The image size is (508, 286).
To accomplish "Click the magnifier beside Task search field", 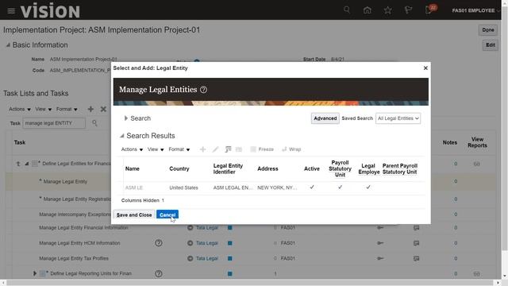I will (x=94, y=123).
